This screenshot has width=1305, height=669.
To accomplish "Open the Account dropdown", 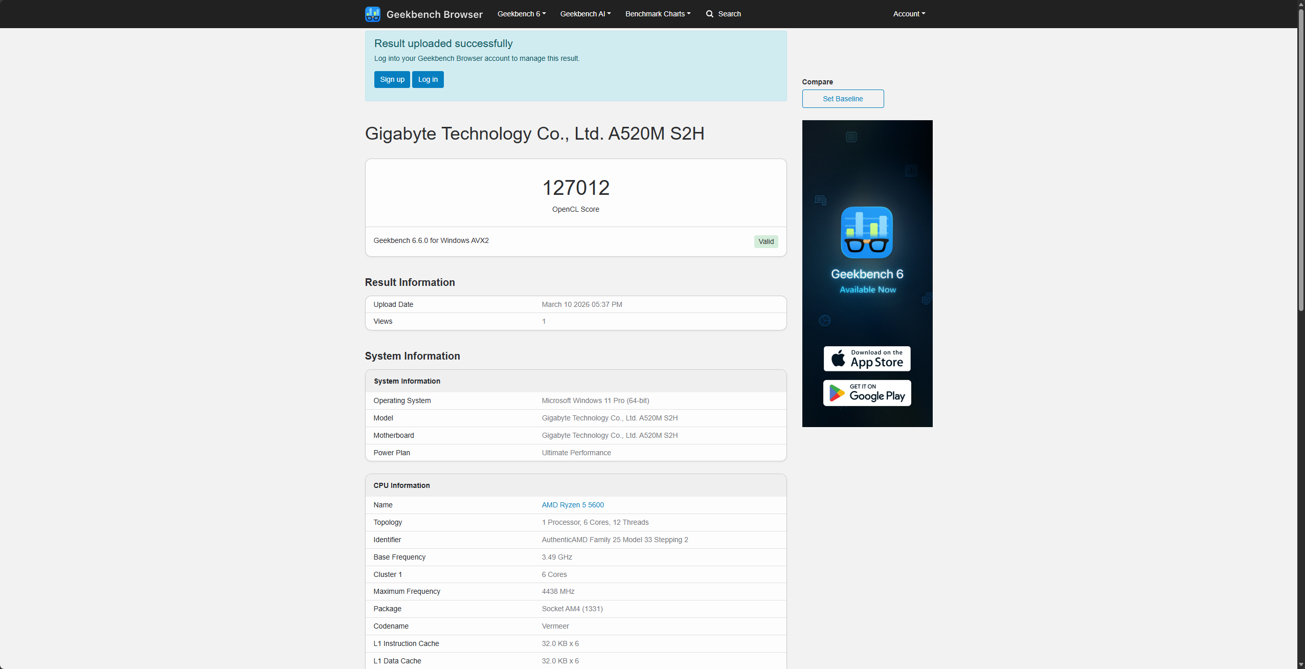I will [909, 14].
